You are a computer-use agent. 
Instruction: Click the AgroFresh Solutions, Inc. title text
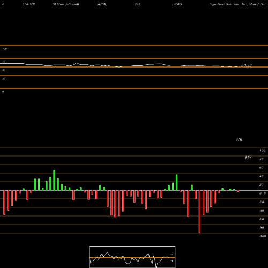[229, 4]
